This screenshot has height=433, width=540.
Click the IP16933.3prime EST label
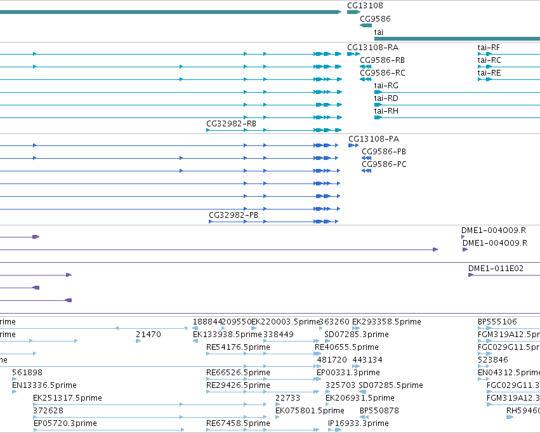click(x=358, y=424)
